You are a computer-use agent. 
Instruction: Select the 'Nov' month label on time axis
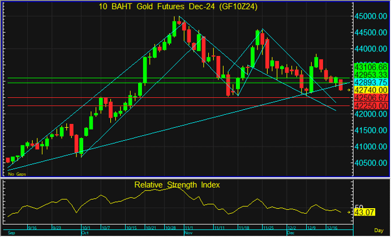pyautogui.click(x=188, y=232)
